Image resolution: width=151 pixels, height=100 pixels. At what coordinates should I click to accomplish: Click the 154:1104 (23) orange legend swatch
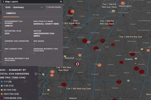click(2, 94)
